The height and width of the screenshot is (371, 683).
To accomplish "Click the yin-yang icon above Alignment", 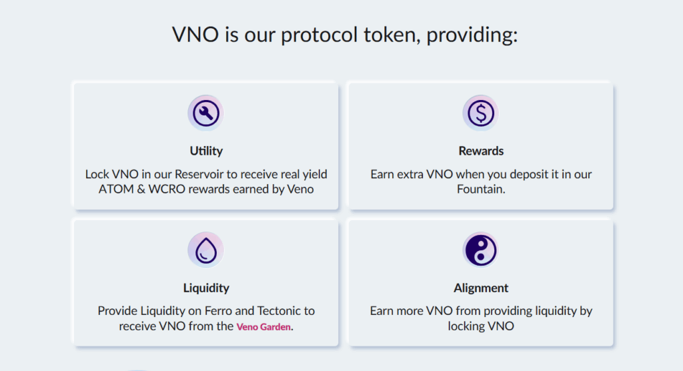I will tap(480, 250).
